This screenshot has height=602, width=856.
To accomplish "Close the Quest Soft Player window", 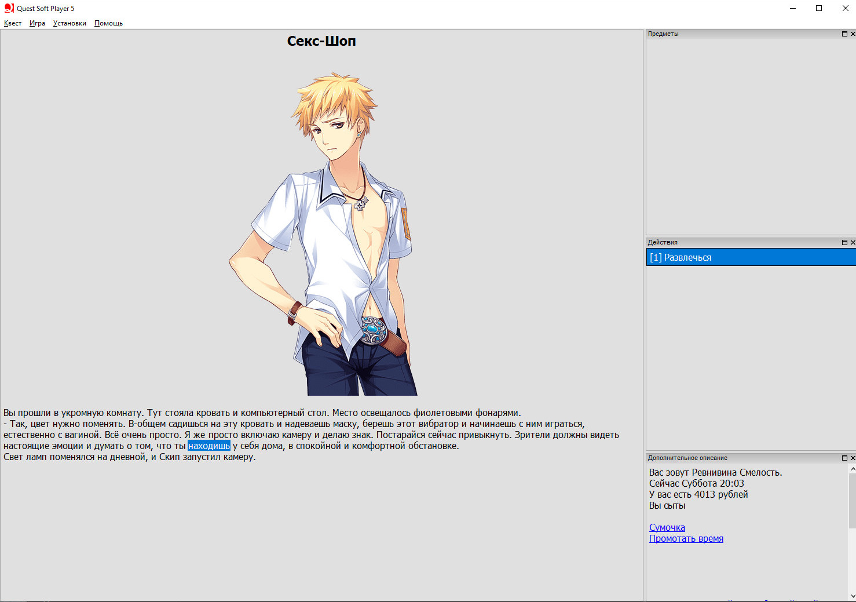I will 846,8.
